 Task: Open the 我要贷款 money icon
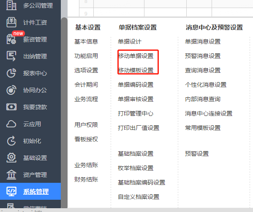click(x=11, y=107)
